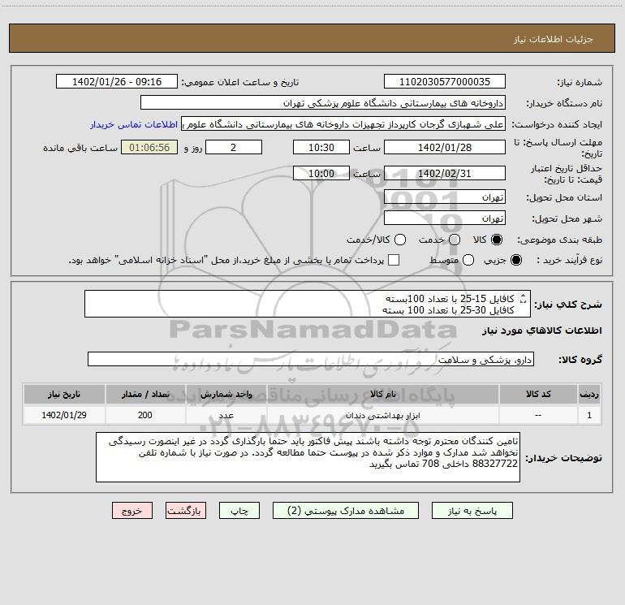Click the نام کالا column header
This screenshot has width=625, height=605.
tap(382, 394)
